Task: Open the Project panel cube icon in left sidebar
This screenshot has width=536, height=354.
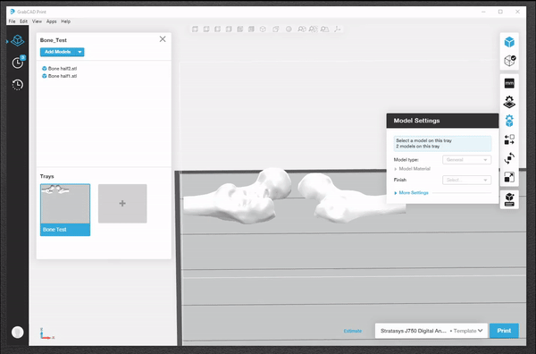Action: [18, 41]
